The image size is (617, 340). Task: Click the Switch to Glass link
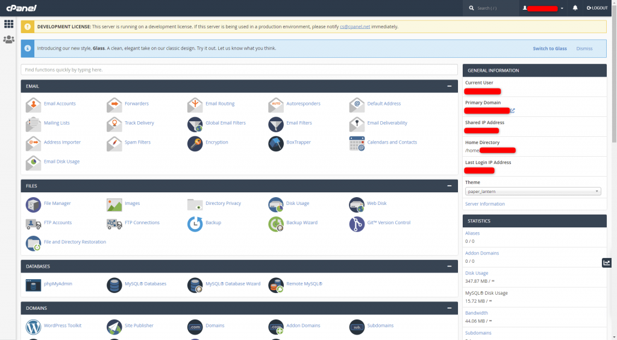(x=550, y=48)
